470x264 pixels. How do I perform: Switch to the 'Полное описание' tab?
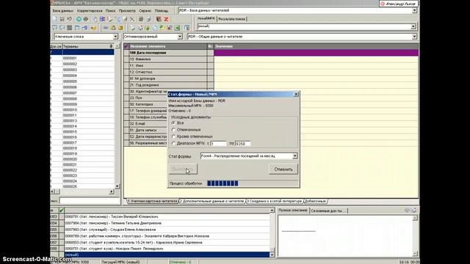tap(293, 210)
